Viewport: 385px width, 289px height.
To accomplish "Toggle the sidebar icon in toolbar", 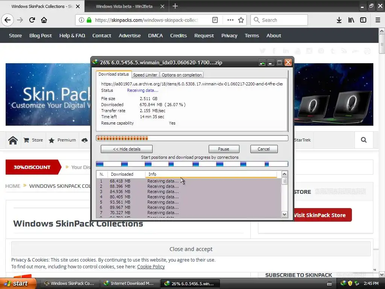I will click(x=363, y=20).
